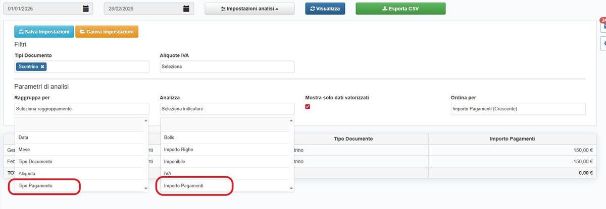Toggle Mostra solo dati valorizzati checkbox
The height and width of the screenshot is (209, 606).
[308, 107]
